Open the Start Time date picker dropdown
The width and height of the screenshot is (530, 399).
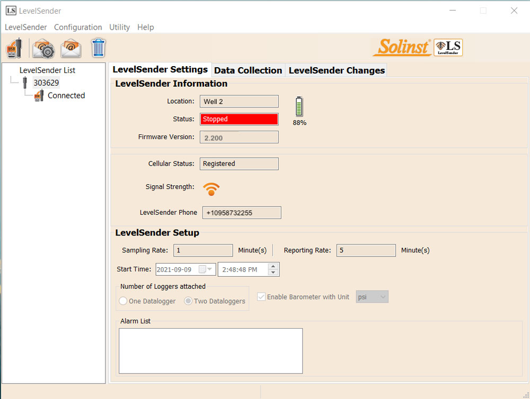[x=210, y=269]
